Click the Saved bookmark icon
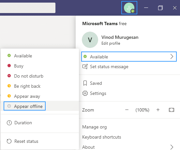Viewport: 180px width, 150px height. coord(85,83)
